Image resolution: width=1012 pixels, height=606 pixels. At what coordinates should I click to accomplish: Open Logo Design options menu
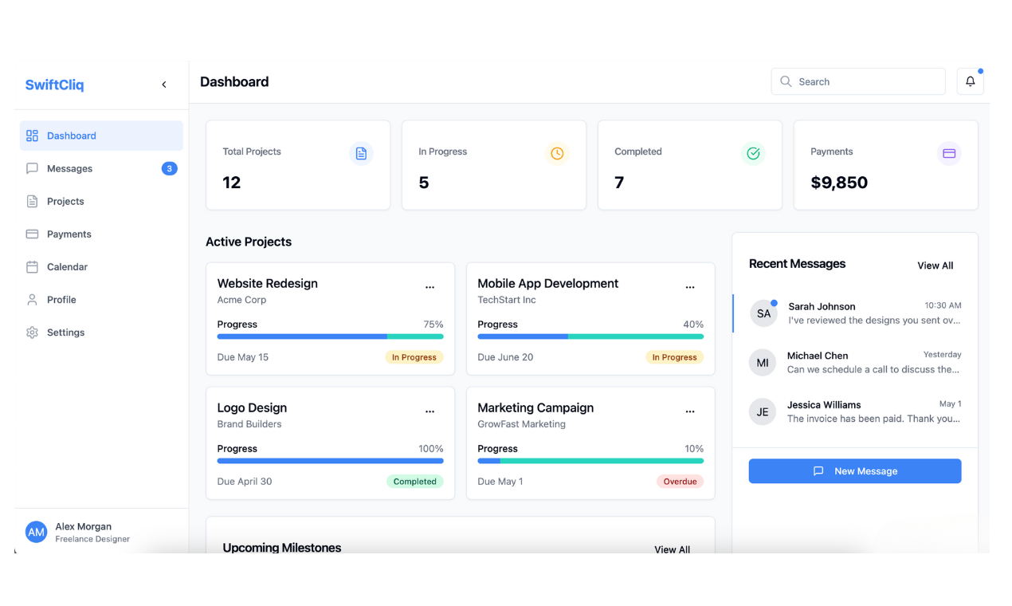click(430, 411)
